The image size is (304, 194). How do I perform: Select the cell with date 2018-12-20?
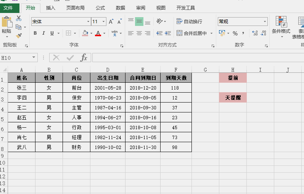(x=143, y=88)
